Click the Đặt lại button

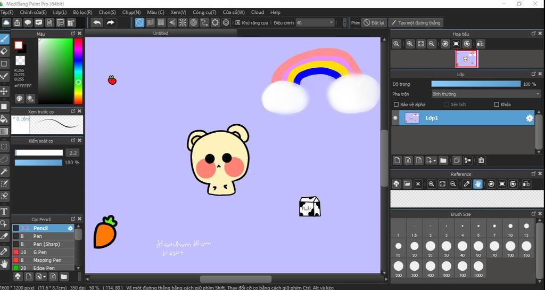374,23
